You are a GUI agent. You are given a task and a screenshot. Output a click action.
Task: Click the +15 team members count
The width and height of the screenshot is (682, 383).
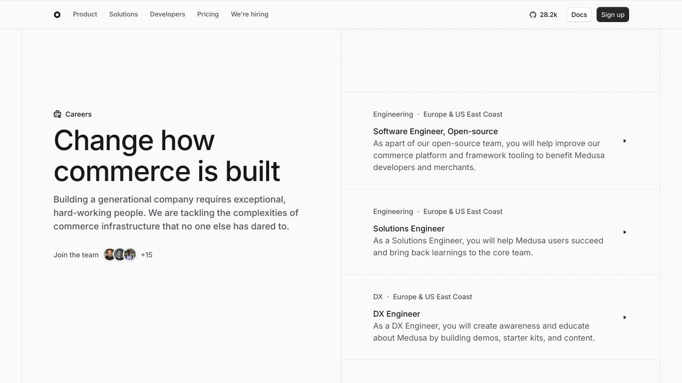click(x=146, y=255)
